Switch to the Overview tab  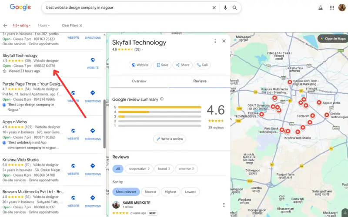tap(139, 81)
